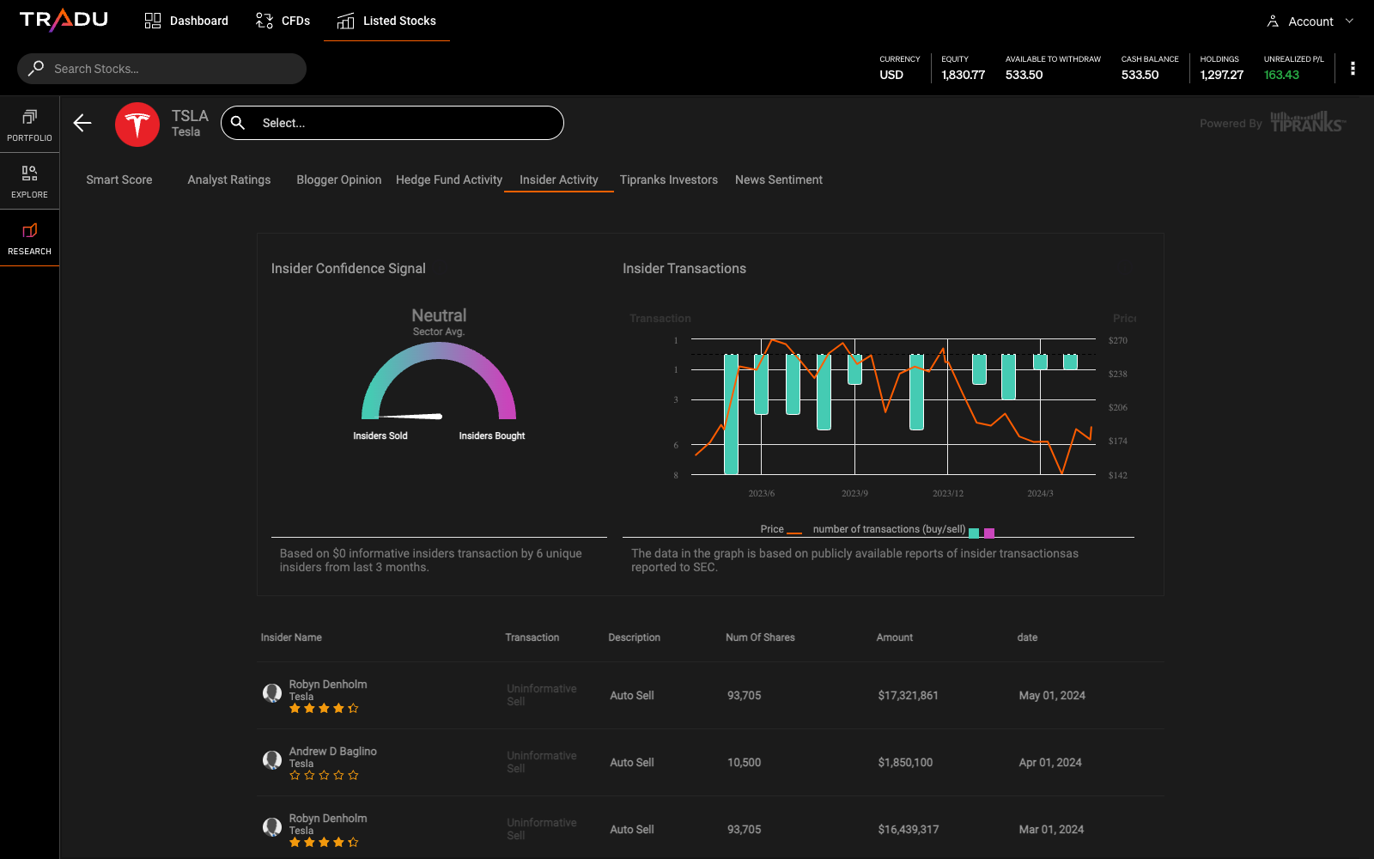Click Robyn Denholm's avatar in May 01 row
The width and height of the screenshot is (1374, 859).
(x=272, y=693)
